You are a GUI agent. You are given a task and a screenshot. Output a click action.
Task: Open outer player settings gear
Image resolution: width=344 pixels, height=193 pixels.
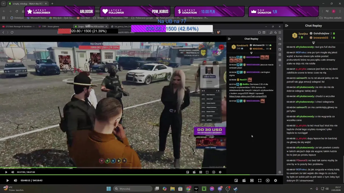(275, 180)
